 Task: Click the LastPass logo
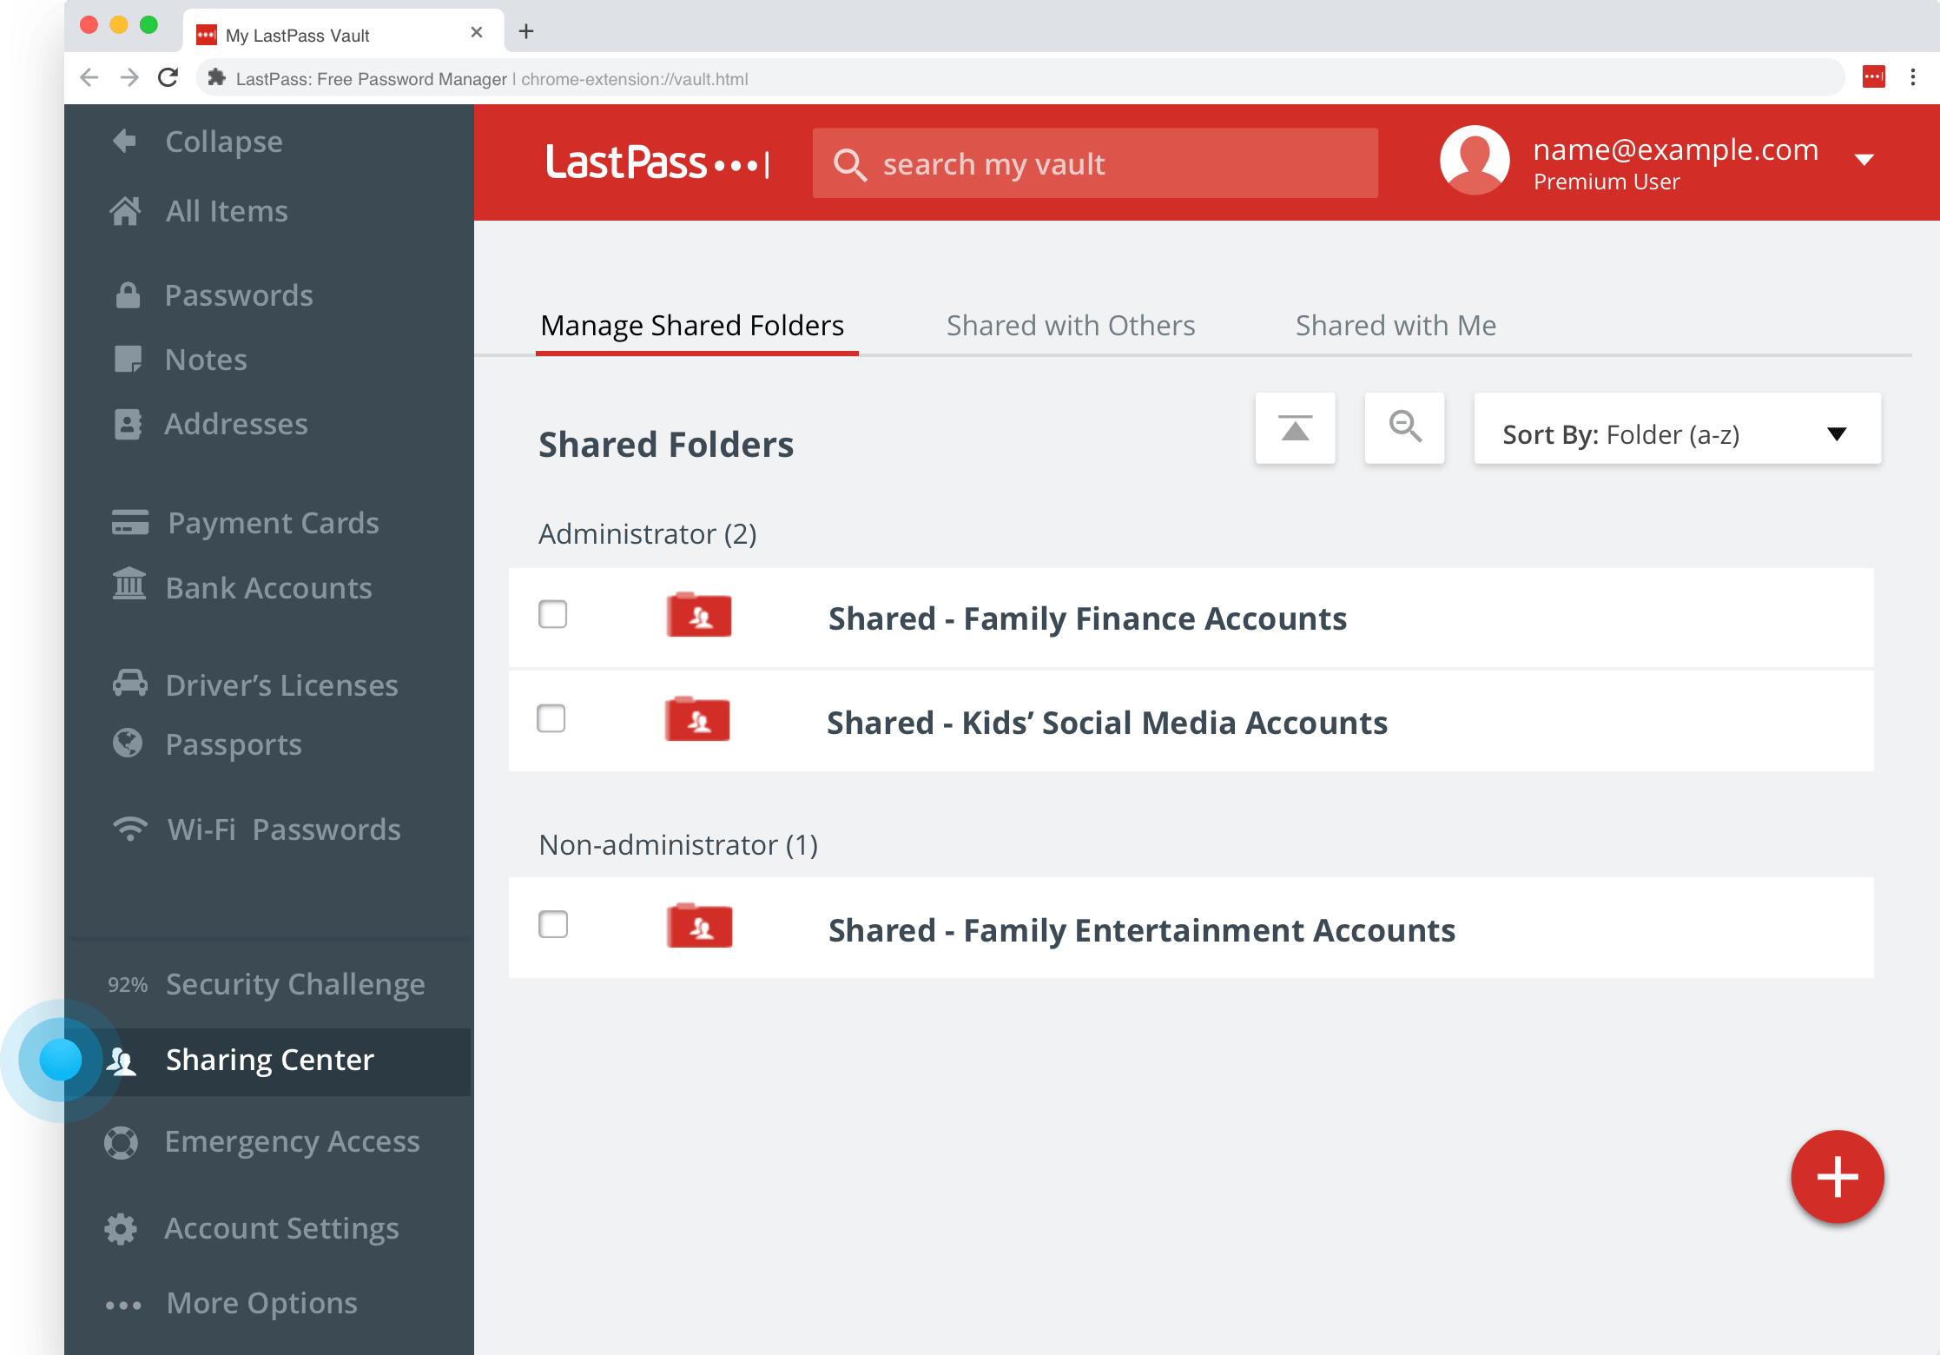point(657,162)
